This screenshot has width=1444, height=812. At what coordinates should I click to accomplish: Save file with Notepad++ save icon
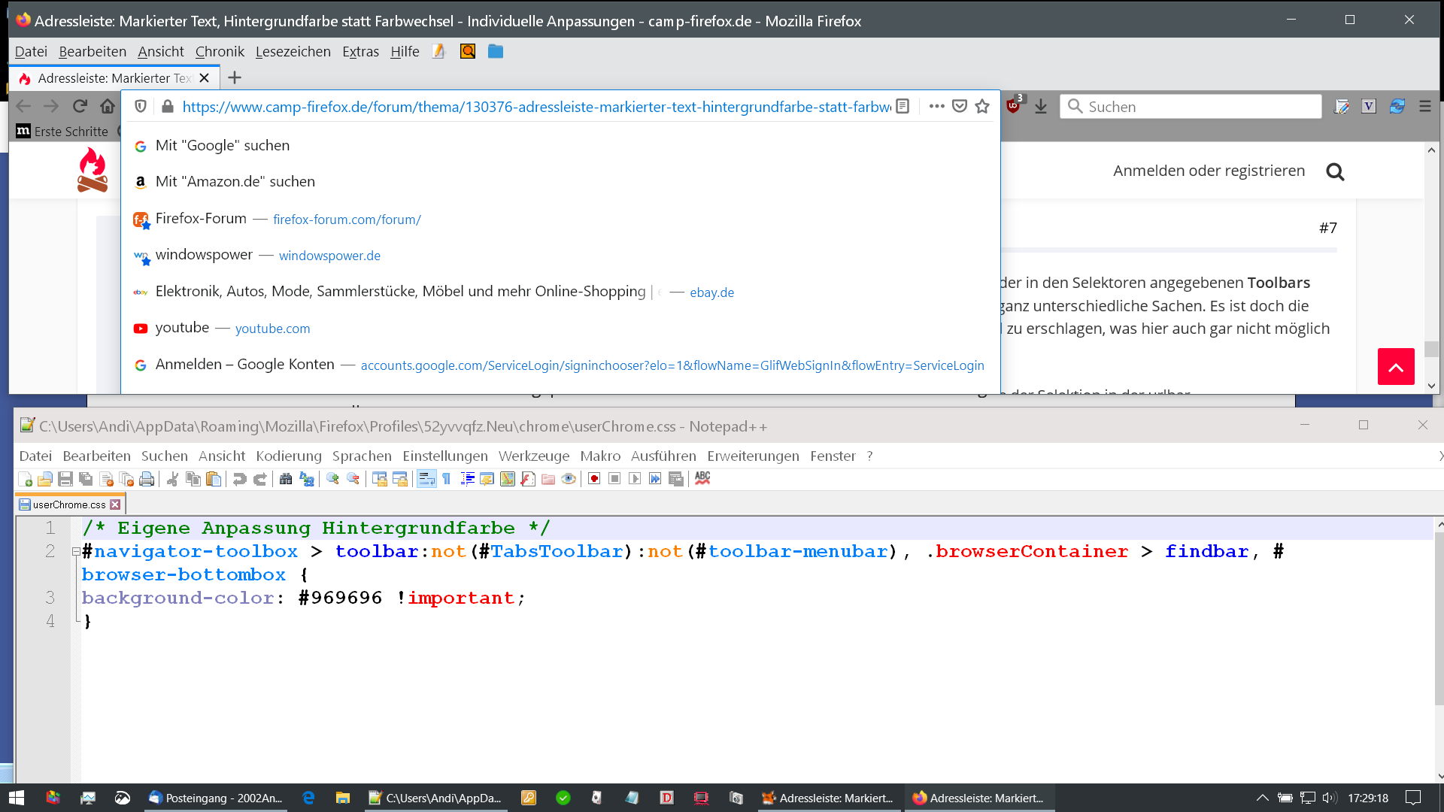[65, 479]
